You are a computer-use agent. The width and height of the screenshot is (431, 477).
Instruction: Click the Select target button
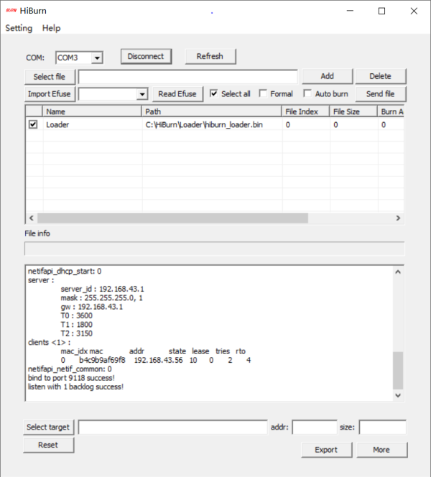tap(49, 427)
